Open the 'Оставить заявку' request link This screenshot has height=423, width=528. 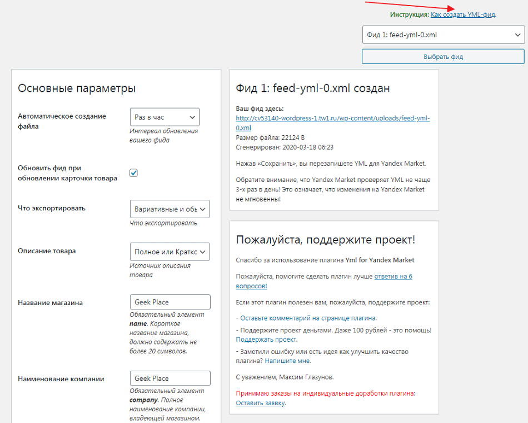260,403
